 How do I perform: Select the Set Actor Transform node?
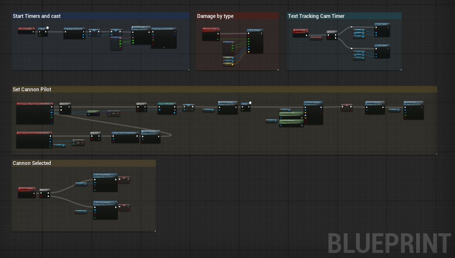(313, 113)
